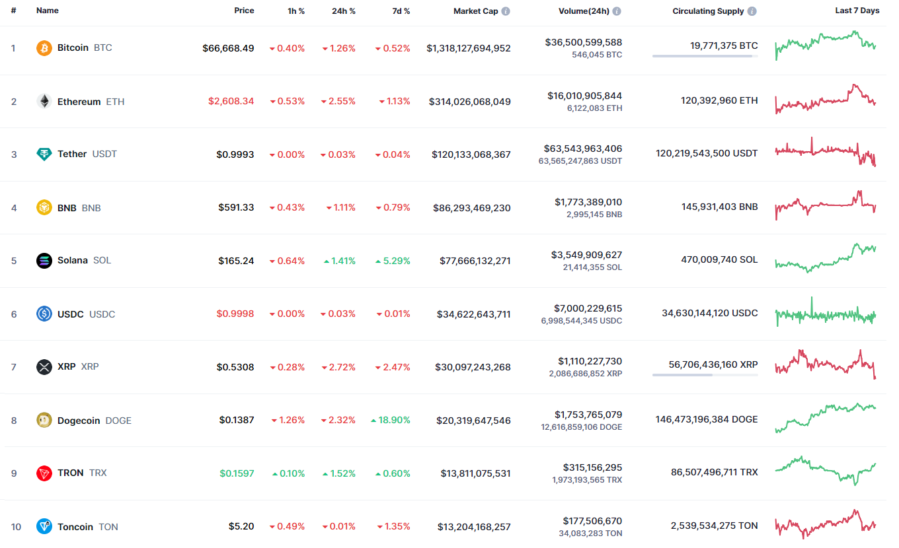899x548 pixels.
Task: Click the XRP logo icon
Action: coord(44,367)
